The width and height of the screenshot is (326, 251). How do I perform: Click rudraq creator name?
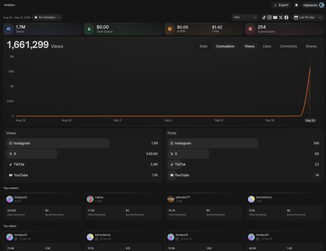coord(99,197)
